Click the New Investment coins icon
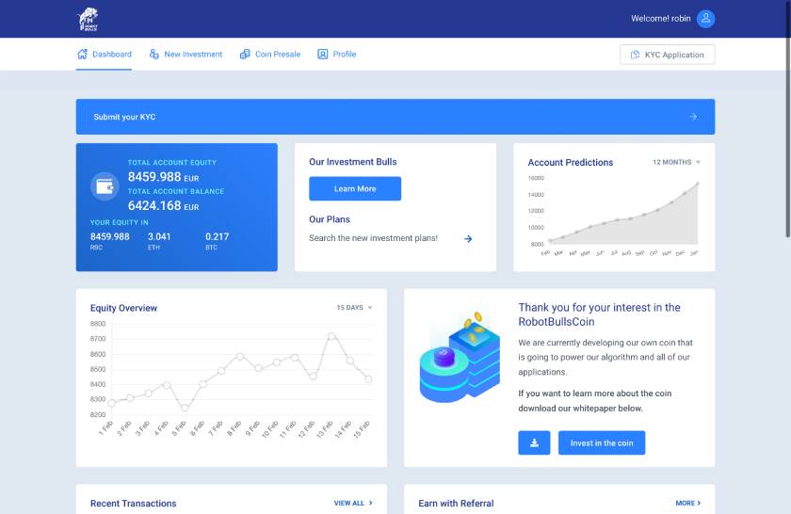The height and width of the screenshot is (514, 791). (154, 55)
